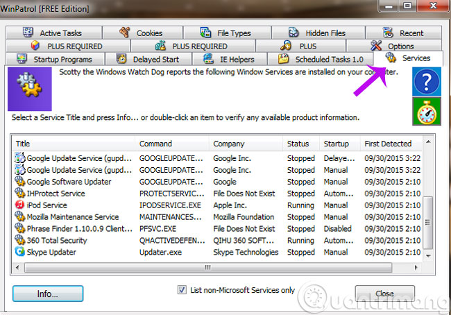This screenshot has width=451, height=315.
Task: Click the horizontal scroll left arrow
Action: tap(17, 267)
